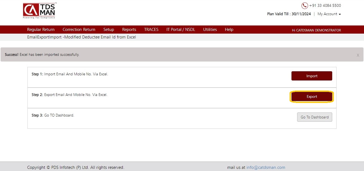364x171 pixels.
Task: Open the Setup menu
Action: 109,30
